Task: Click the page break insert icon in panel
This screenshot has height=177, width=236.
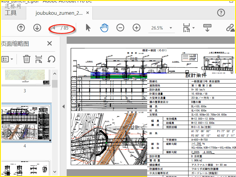Action: (39, 59)
